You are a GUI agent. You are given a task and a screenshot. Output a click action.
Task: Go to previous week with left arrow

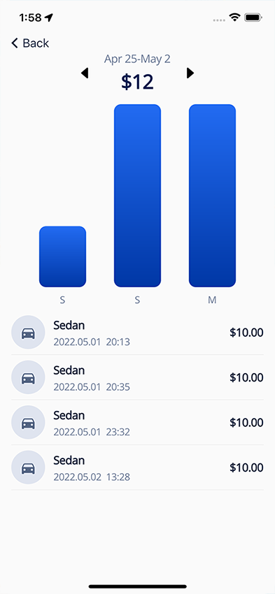click(85, 73)
